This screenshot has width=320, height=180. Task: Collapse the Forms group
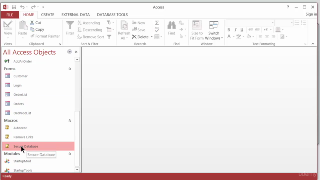[x=70, y=69]
